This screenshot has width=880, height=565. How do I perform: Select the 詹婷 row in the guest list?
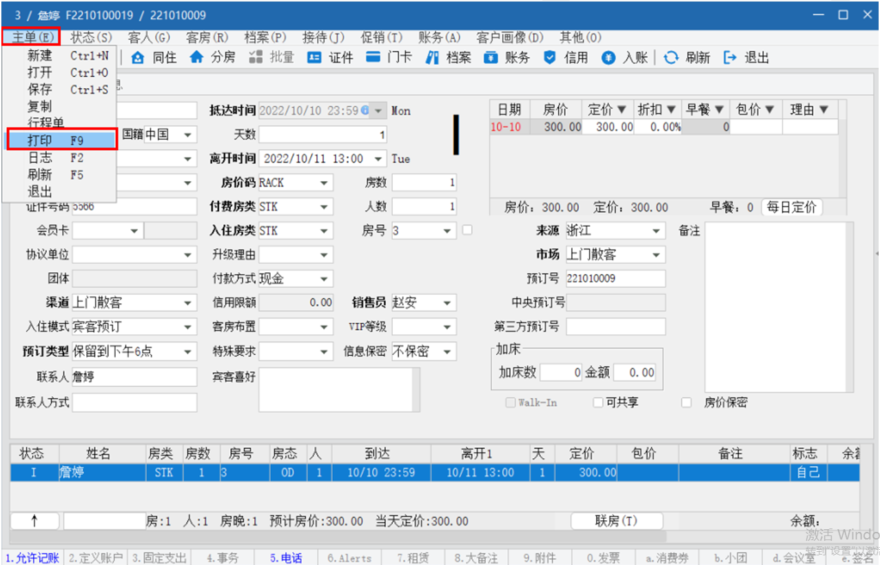(x=435, y=473)
